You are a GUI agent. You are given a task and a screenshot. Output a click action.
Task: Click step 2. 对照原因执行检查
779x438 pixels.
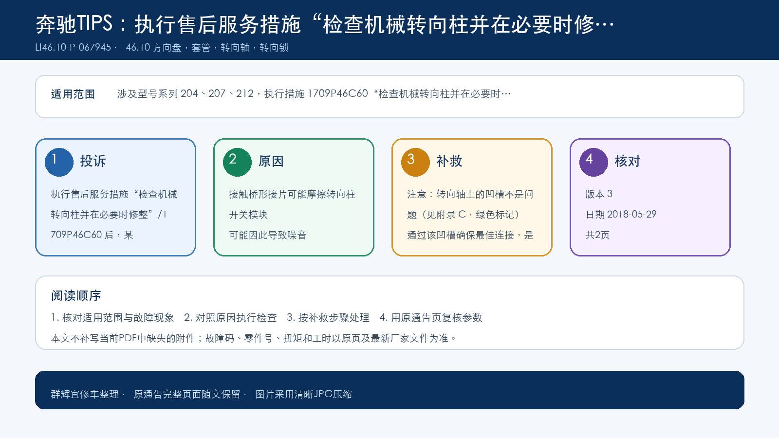tap(230, 318)
